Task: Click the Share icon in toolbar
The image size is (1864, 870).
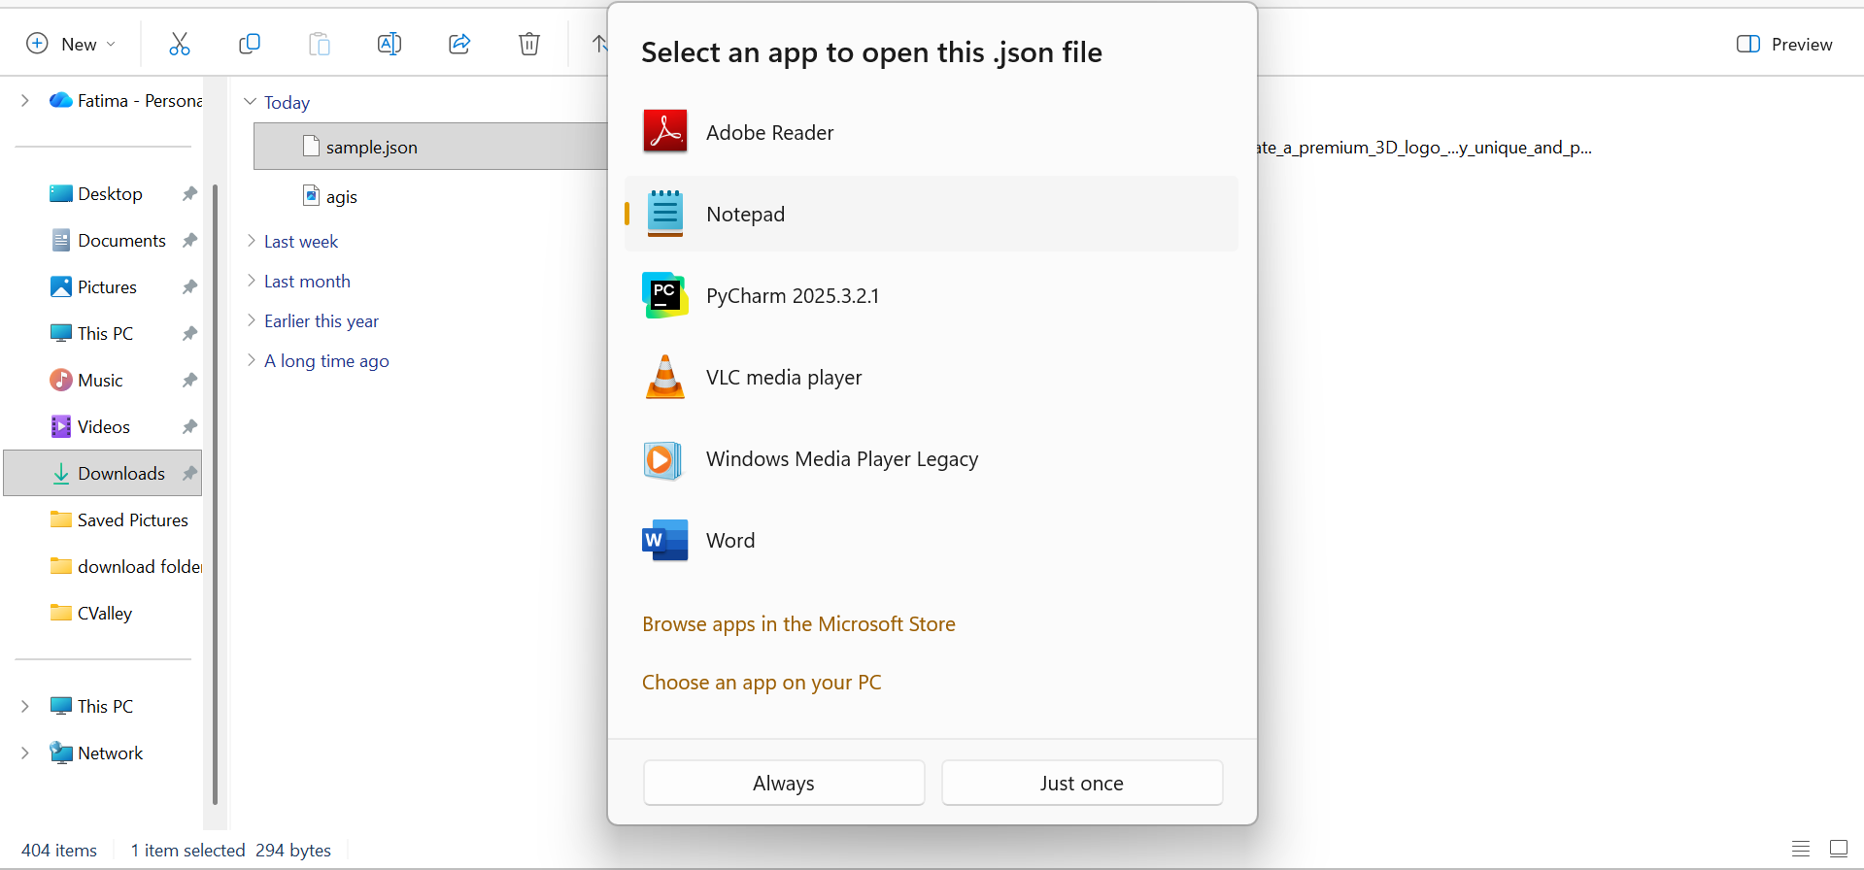Action: [x=459, y=44]
